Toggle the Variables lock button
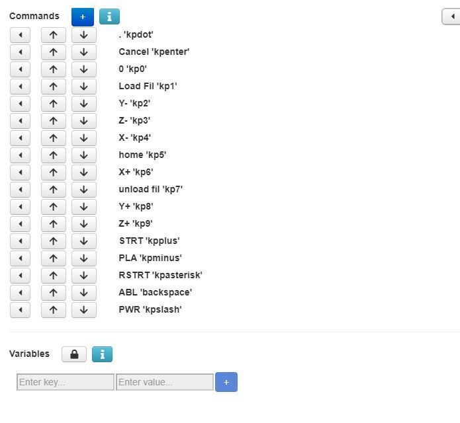Viewport: 460px width, 423px height. (x=74, y=354)
